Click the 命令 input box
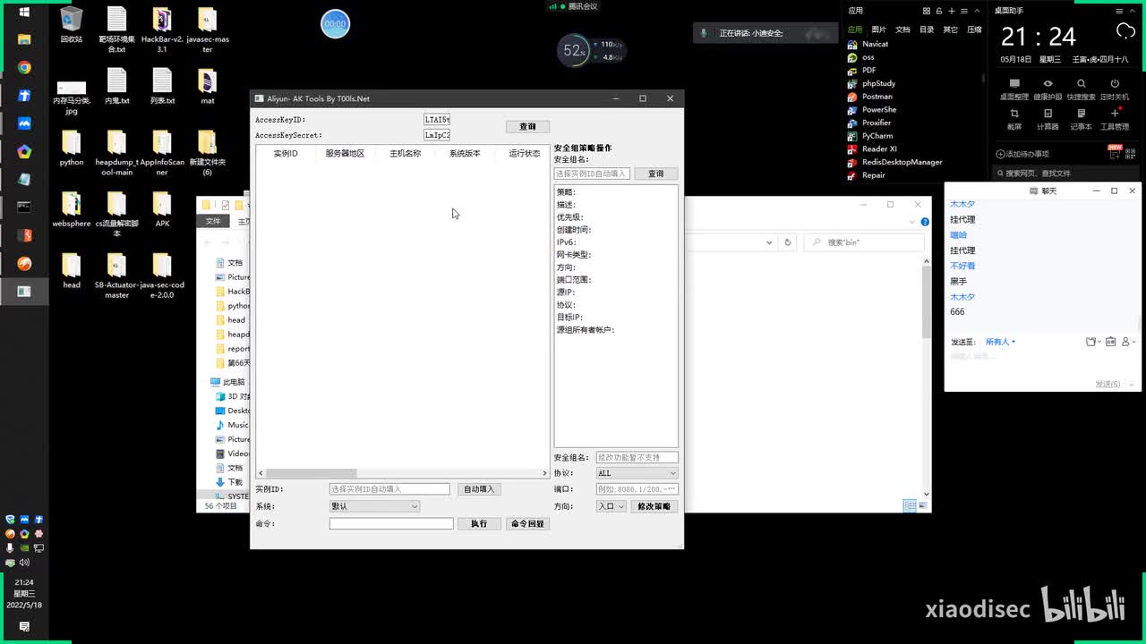 [391, 523]
